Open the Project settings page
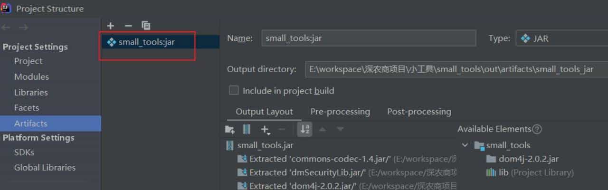 click(28, 61)
